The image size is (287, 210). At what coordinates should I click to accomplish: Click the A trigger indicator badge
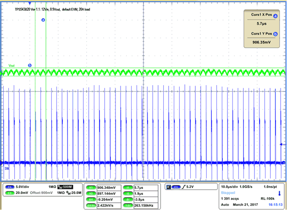[x=169, y=187]
